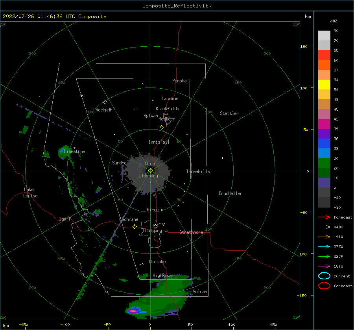Click the purple swatch in dBZ scale
The height and width of the screenshot is (330, 354).
[324, 133]
